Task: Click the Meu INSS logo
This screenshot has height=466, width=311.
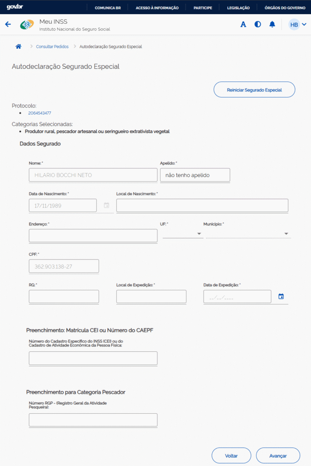Action: tap(27, 25)
